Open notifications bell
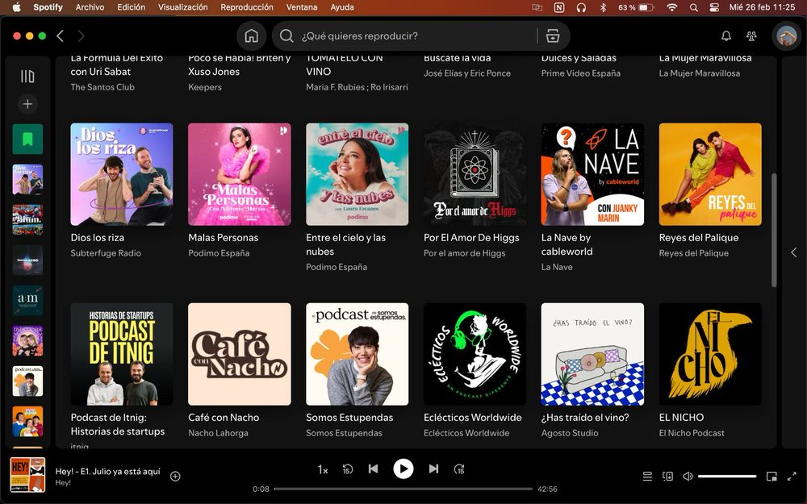This screenshot has height=504, width=807. (726, 36)
